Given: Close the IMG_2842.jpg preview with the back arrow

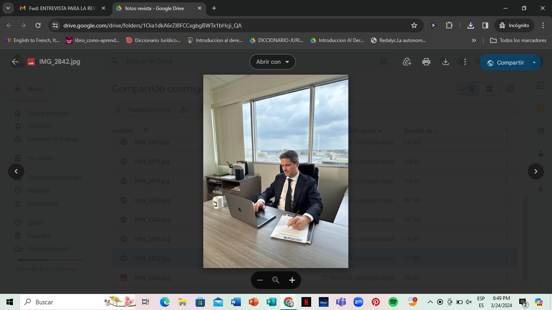Looking at the screenshot, I should [x=15, y=62].
